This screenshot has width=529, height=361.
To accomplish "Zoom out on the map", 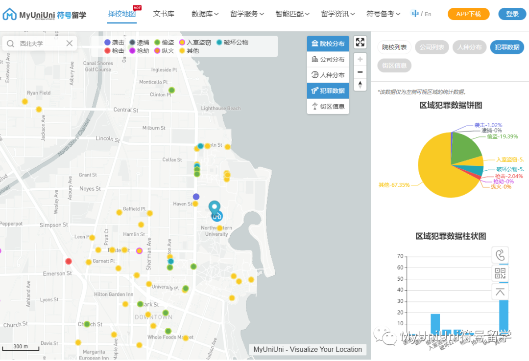I will coord(360,72).
